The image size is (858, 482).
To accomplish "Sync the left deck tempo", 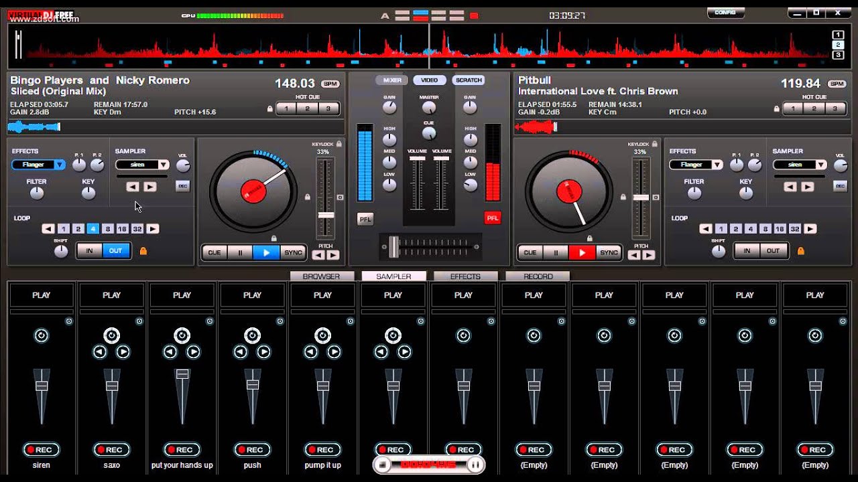I will pyautogui.click(x=293, y=252).
